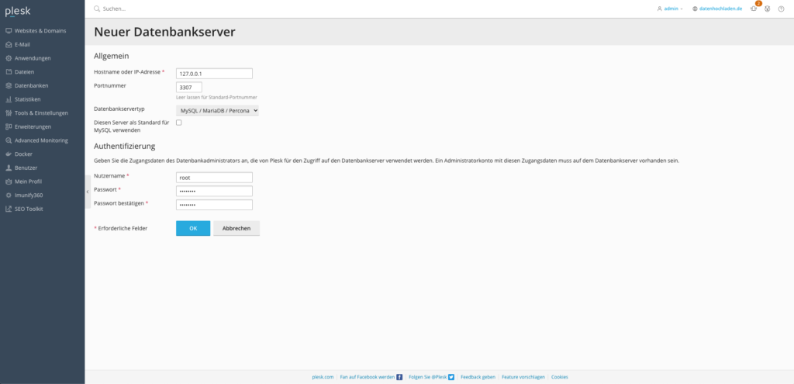Screen dimensions: 794x384
Task: Open the Datenbankservertyp dropdown
Action: point(217,110)
